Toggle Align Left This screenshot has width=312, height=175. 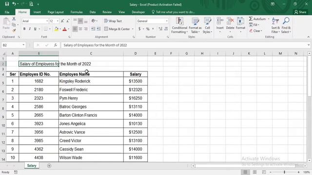coord(75,29)
